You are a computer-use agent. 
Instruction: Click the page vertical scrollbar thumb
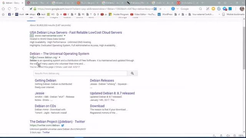244,48
